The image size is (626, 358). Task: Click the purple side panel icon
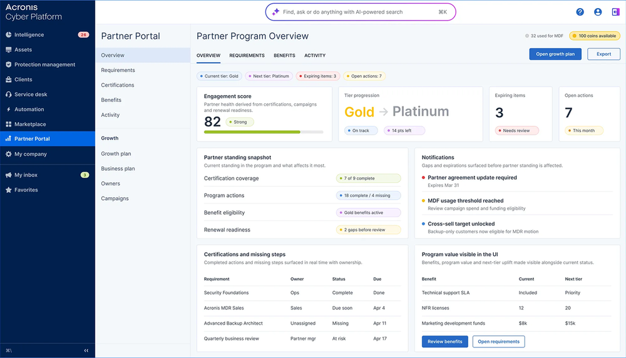615,12
